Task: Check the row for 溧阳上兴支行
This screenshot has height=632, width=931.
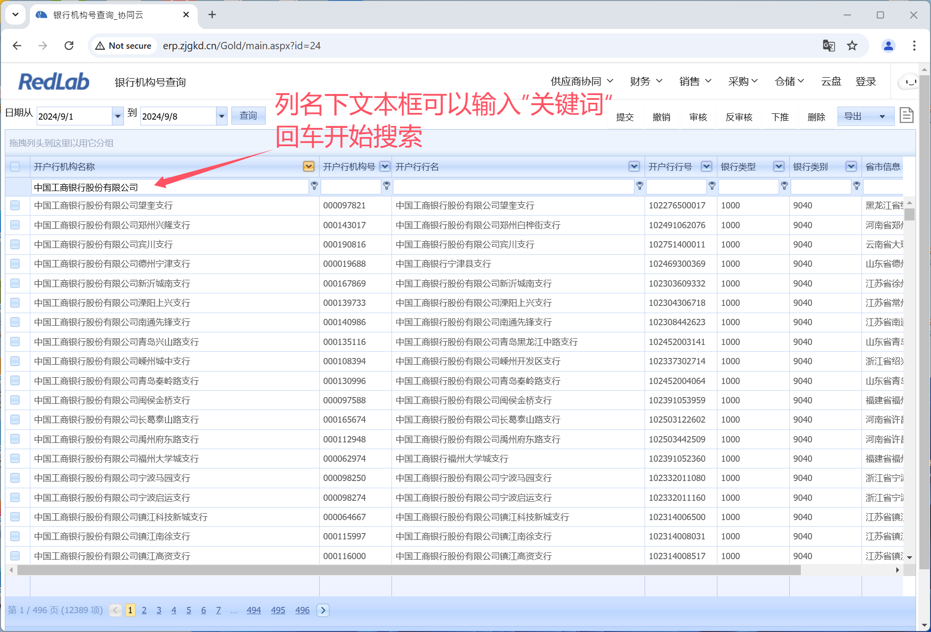Action: 15,303
